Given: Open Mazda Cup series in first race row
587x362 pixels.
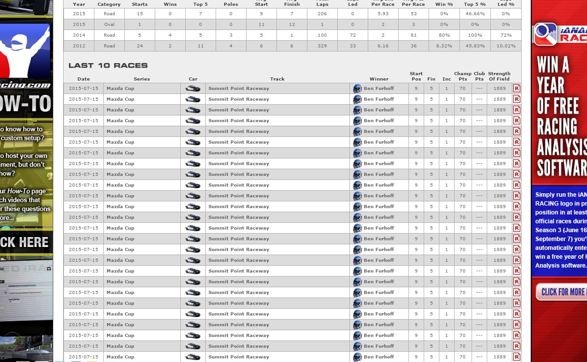Looking at the screenshot, I should (x=120, y=88).
